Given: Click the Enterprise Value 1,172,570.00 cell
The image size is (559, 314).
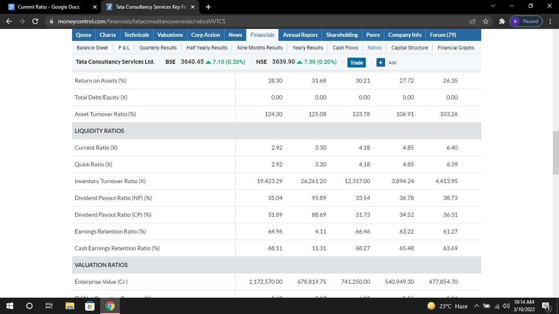Looking at the screenshot, I should pyautogui.click(x=266, y=282).
